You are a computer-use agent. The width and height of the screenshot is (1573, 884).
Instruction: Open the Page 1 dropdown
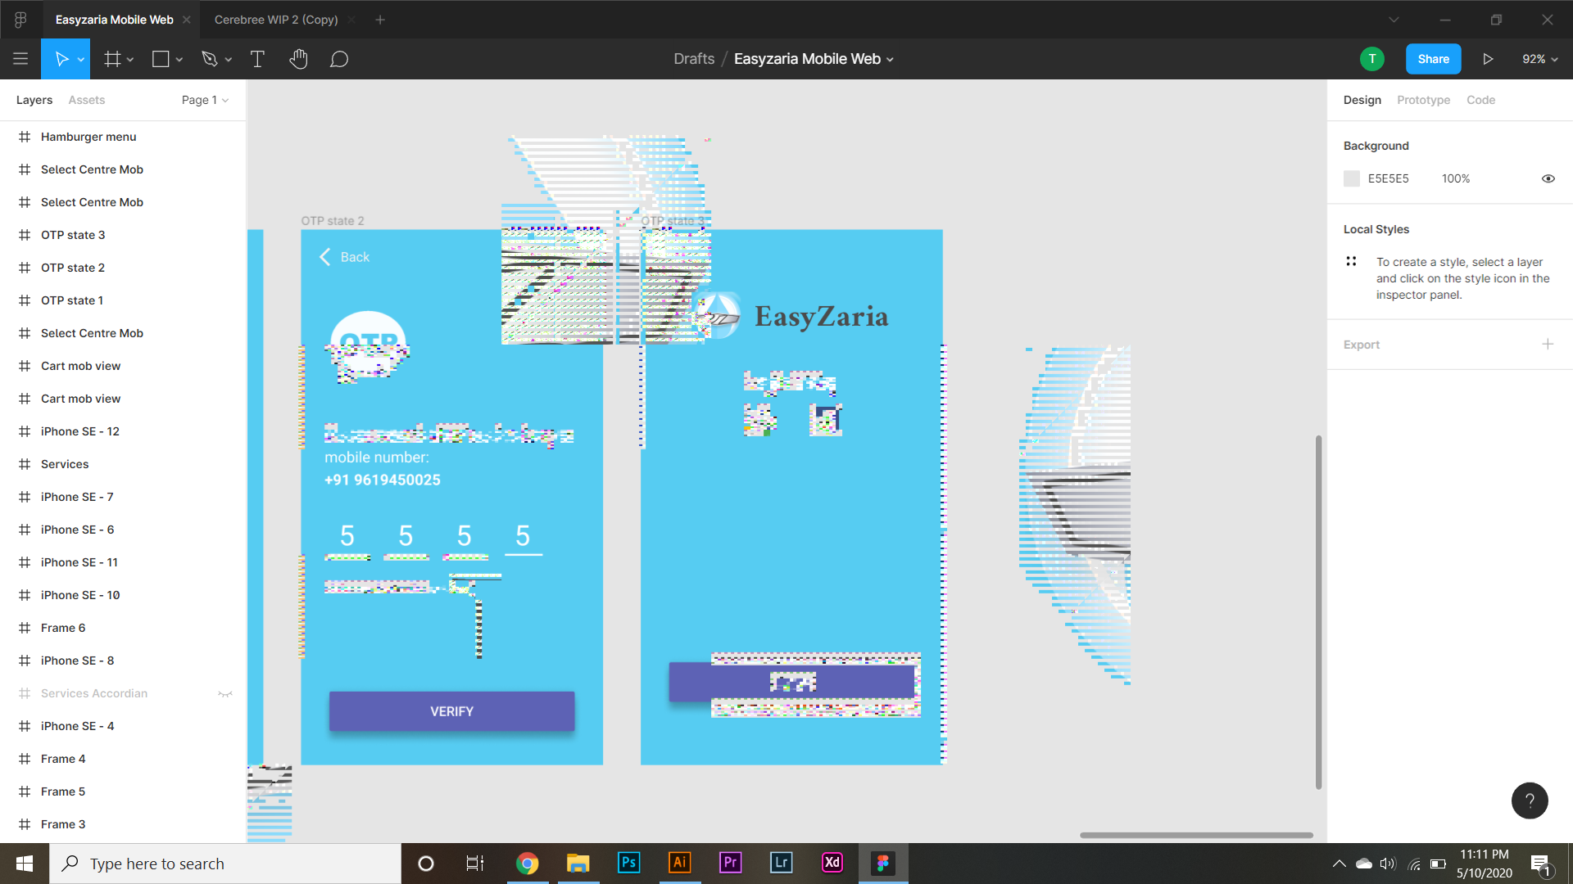tap(205, 100)
